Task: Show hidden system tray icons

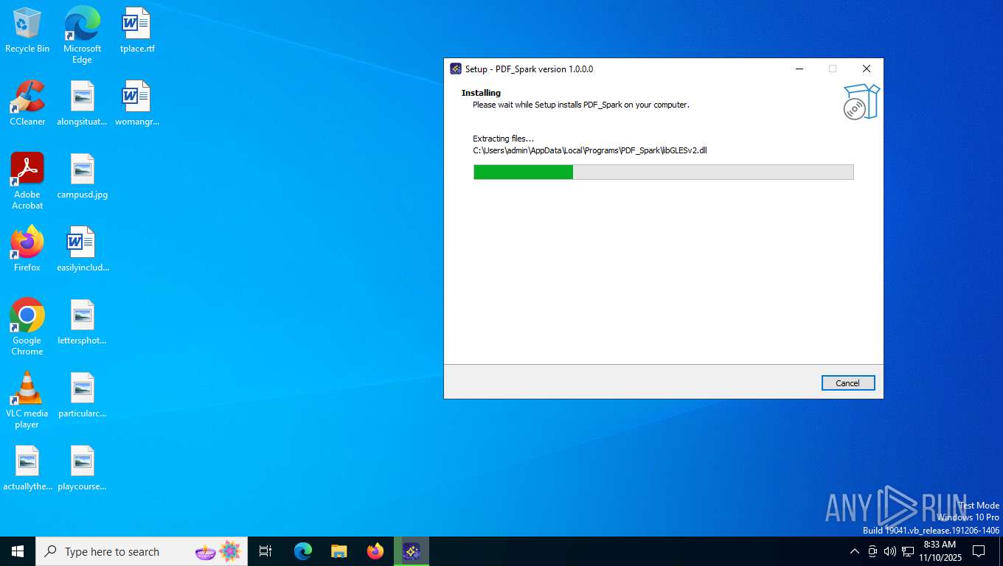Action: pos(855,551)
